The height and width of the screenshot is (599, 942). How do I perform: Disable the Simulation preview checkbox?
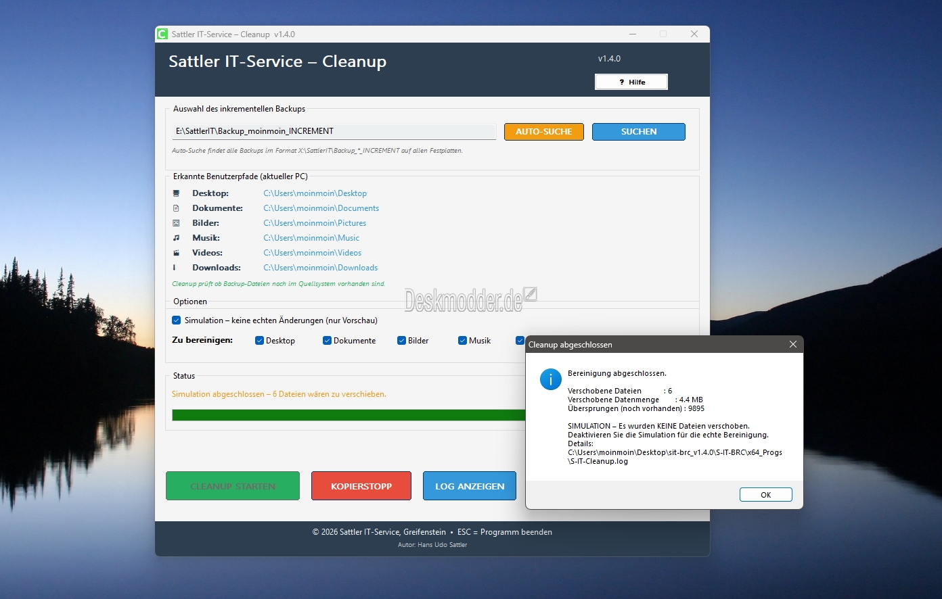177,320
